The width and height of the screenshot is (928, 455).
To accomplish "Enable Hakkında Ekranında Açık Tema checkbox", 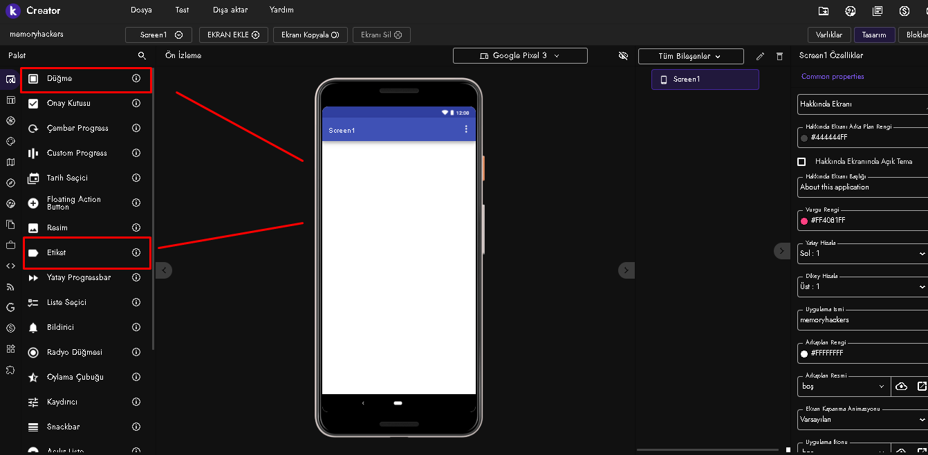I will (x=801, y=161).
